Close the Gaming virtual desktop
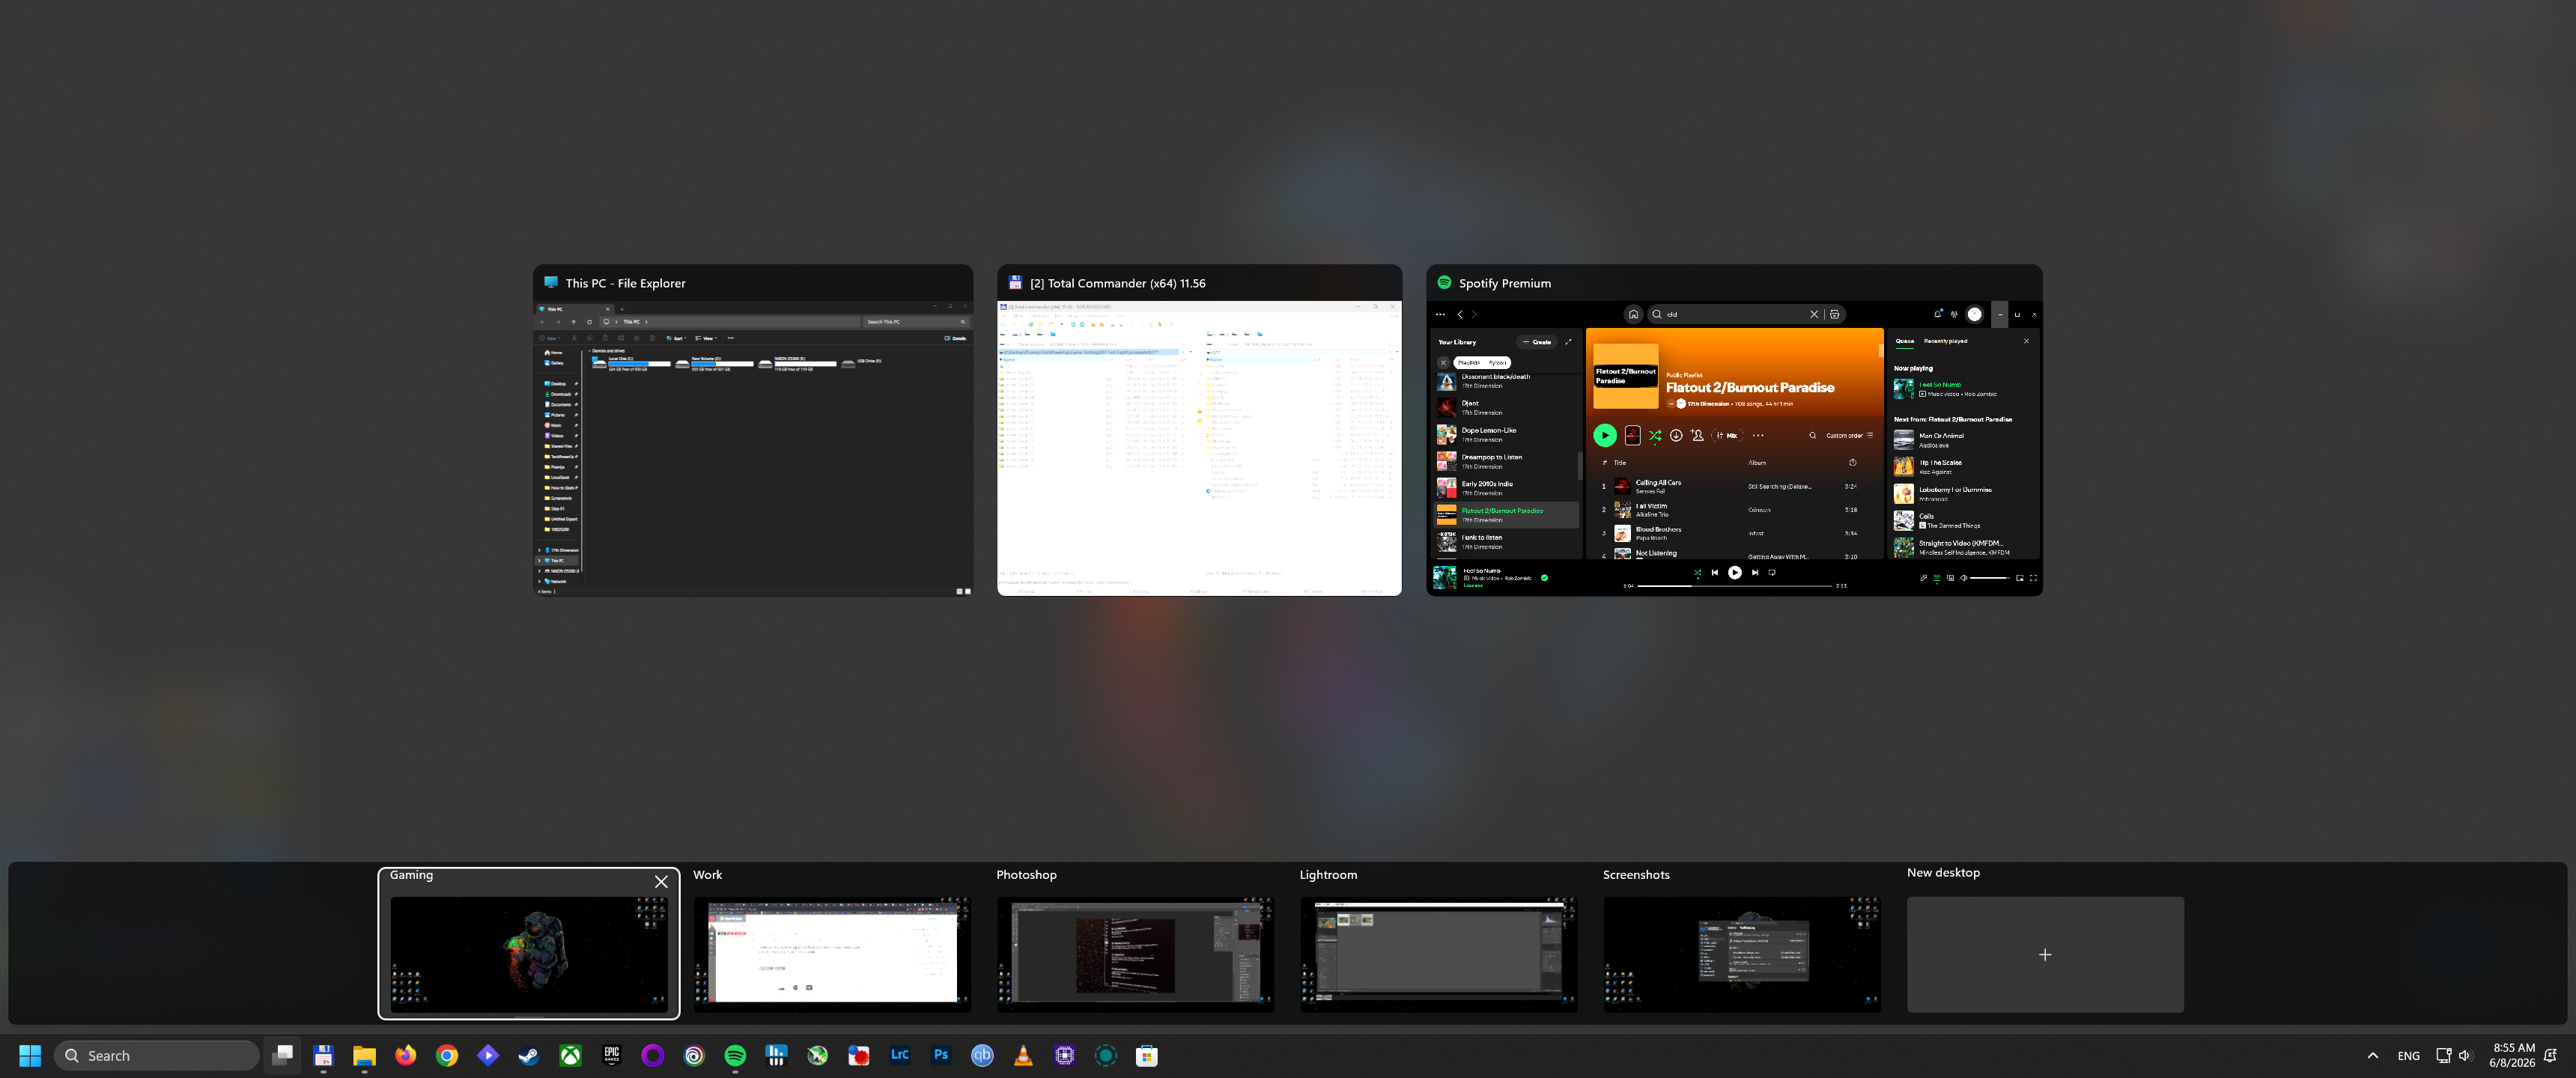Screen dimensions: 2576x1078 coord(661,881)
